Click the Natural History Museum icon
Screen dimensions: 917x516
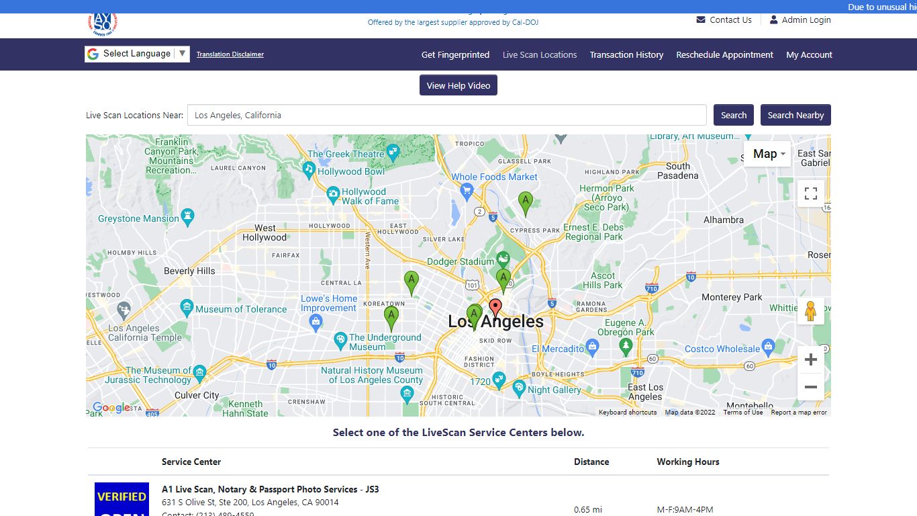(x=407, y=394)
